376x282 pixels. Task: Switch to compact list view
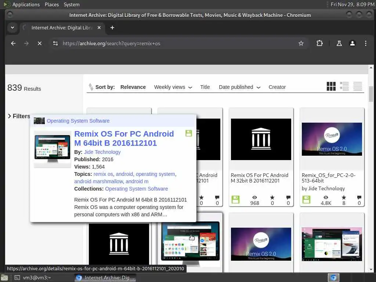click(x=358, y=86)
